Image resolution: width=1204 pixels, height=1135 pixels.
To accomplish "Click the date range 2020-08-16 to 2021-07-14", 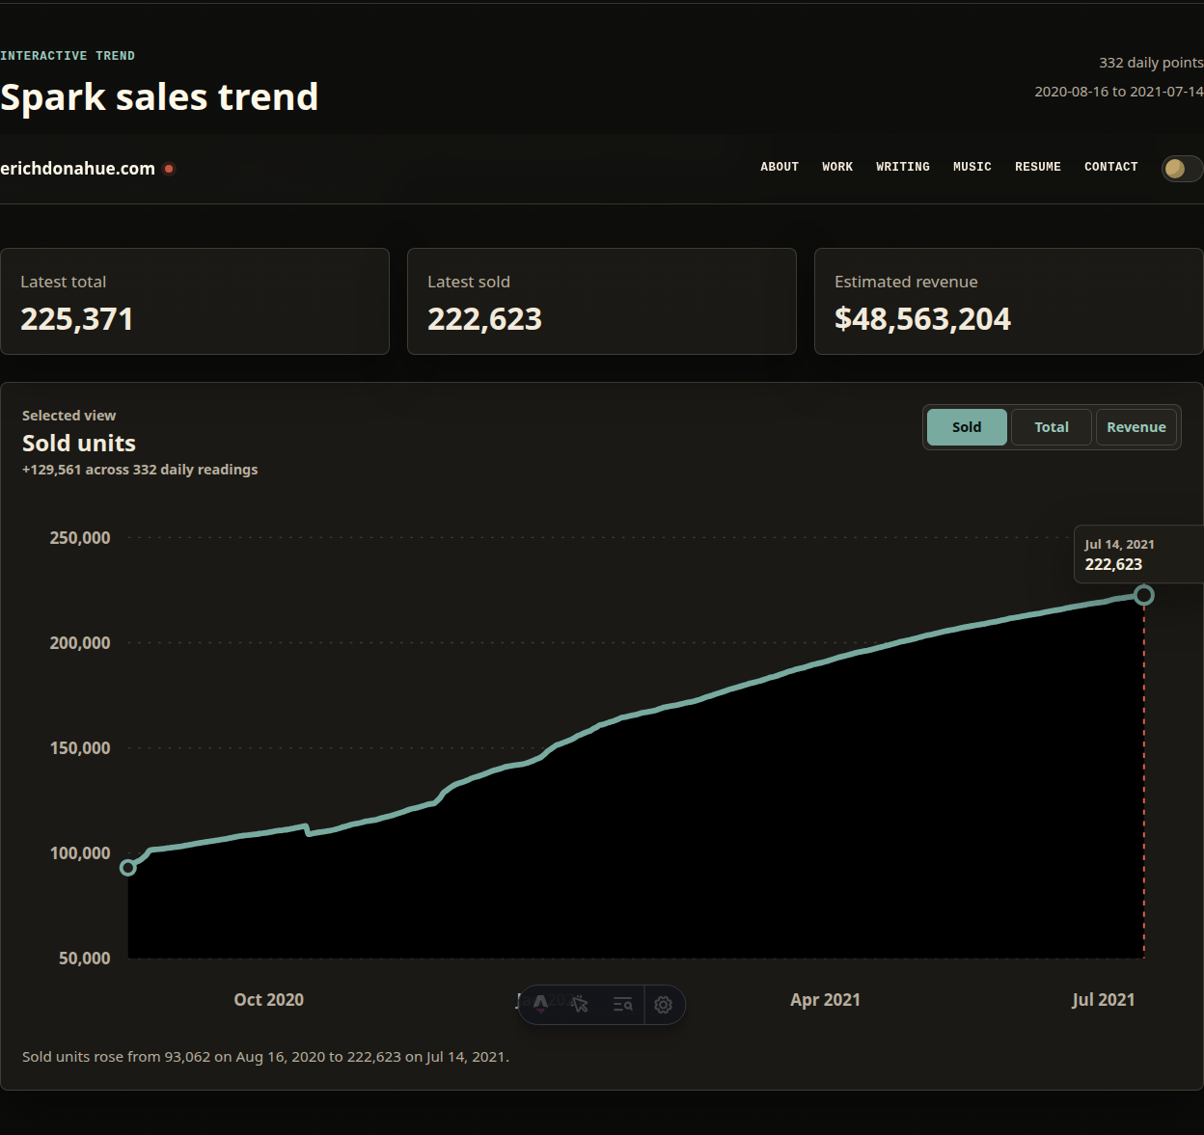I will click(x=1119, y=92).
